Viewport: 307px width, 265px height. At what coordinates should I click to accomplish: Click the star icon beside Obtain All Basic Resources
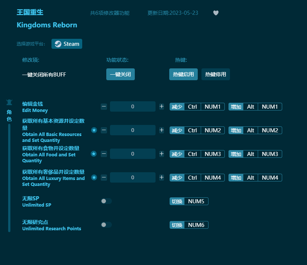coord(94,130)
